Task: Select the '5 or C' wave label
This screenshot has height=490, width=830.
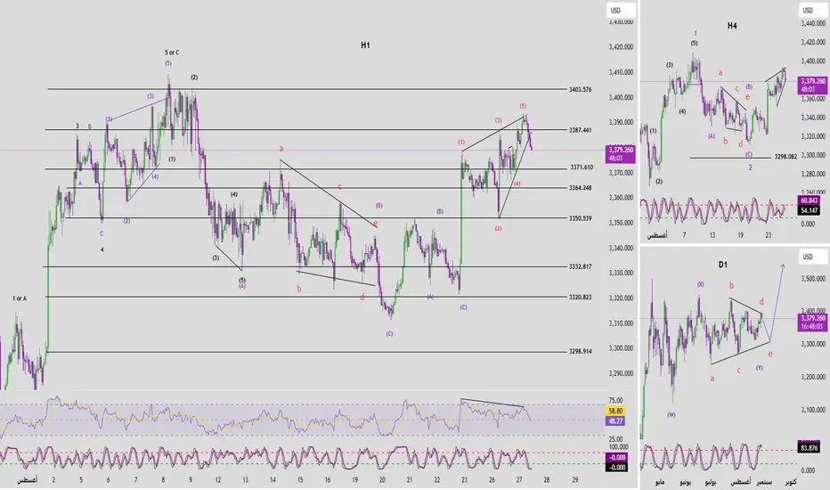Action: tap(172, 53)
